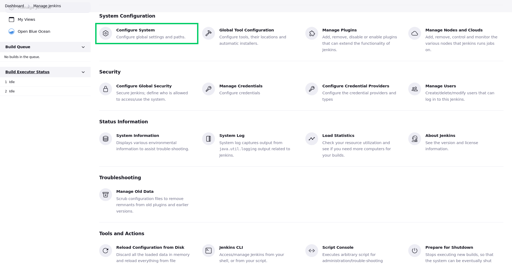Screen dimensions: 512x265
Task: Click the System Information database icon
Action: click(x=106, y=139)
